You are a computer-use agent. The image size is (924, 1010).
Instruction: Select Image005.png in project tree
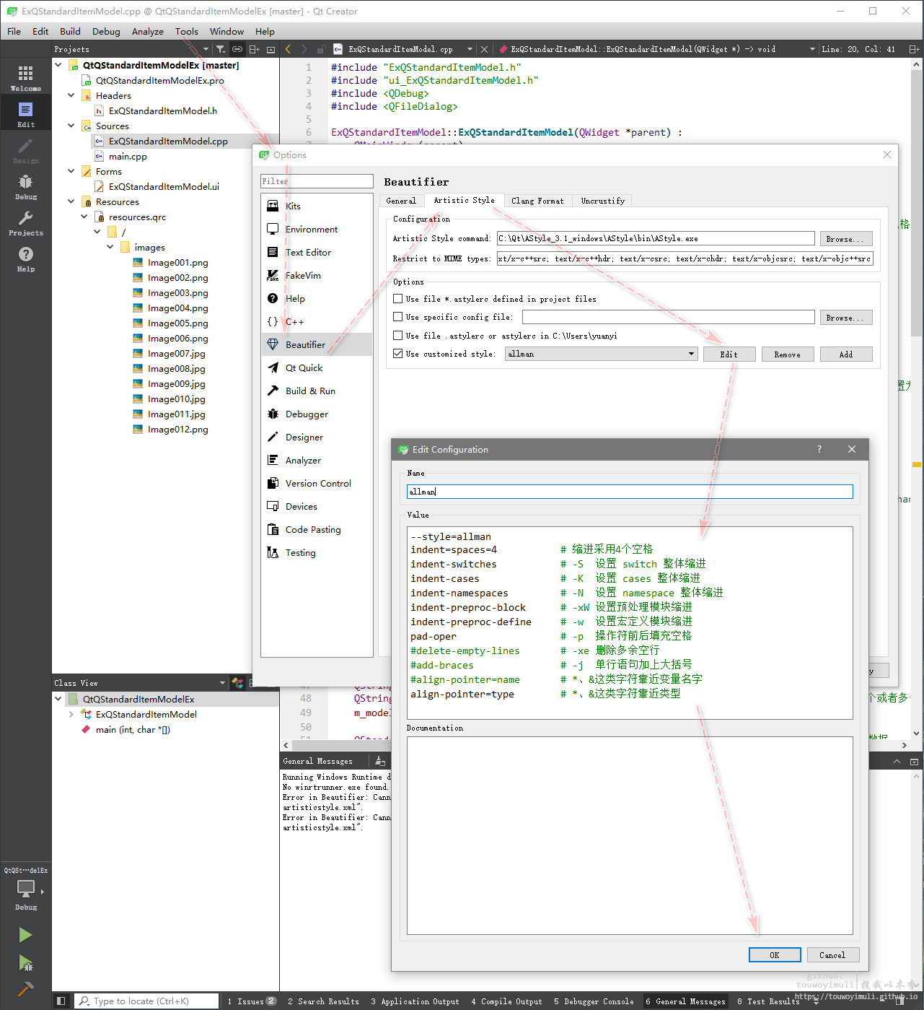(177, 323)
